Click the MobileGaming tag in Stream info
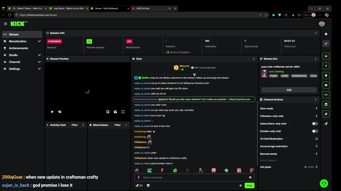 click(x=299, y=76)
